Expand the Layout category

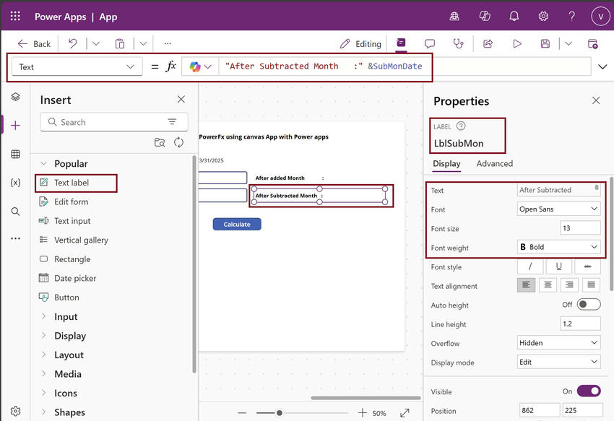pos(44,355)
